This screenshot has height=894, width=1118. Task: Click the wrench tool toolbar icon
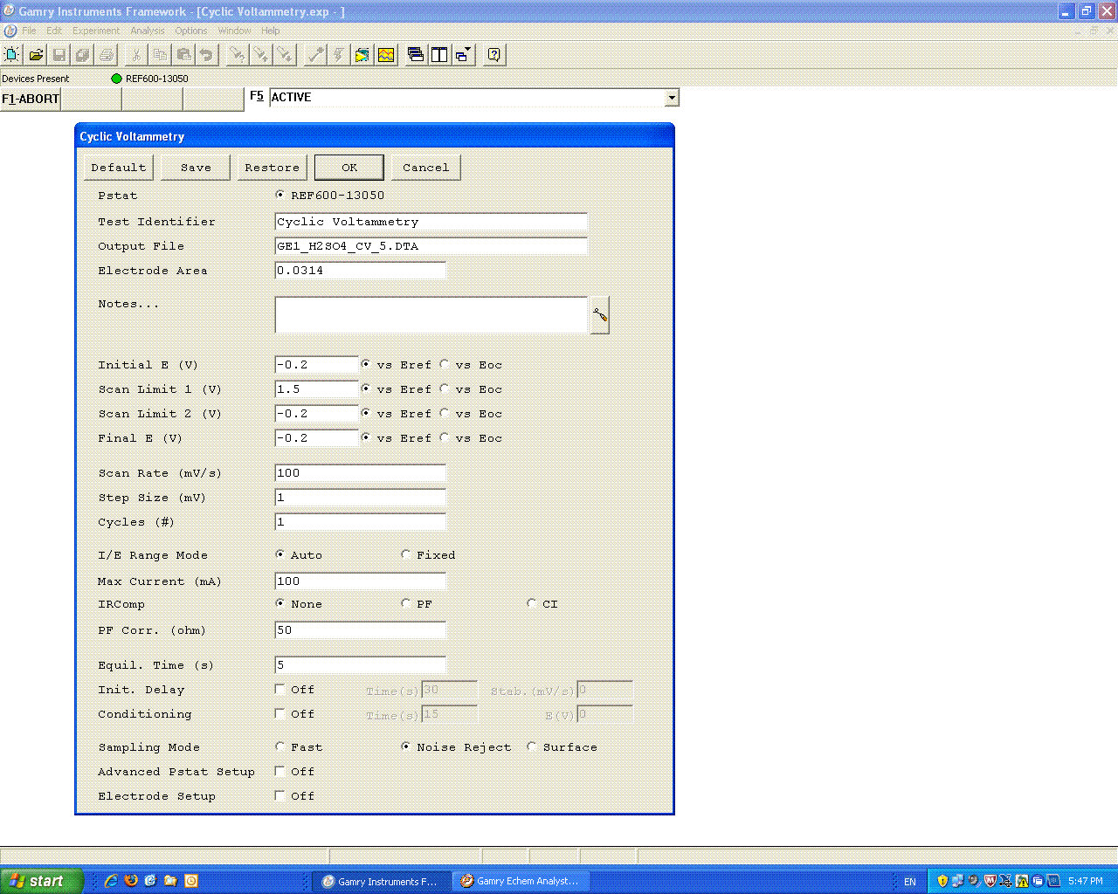pyautogui.click(x=315, y=55)
